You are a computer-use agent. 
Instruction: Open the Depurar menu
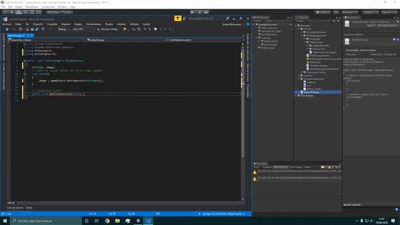point(66,24)
